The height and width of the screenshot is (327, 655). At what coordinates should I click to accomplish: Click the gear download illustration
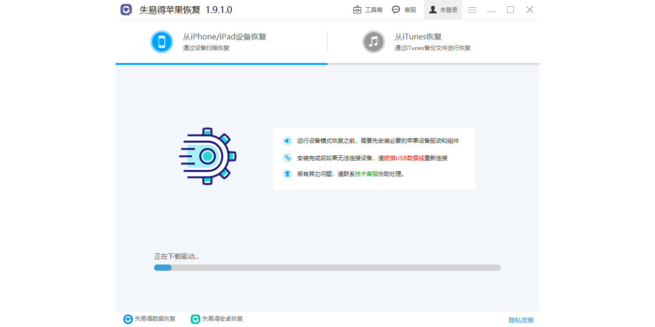[x=208, y=156]
